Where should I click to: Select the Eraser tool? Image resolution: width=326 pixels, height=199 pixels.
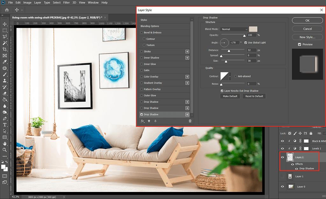click(4, 93)
